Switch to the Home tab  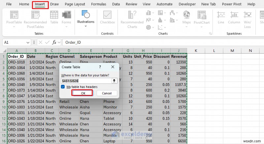[24, 4]
